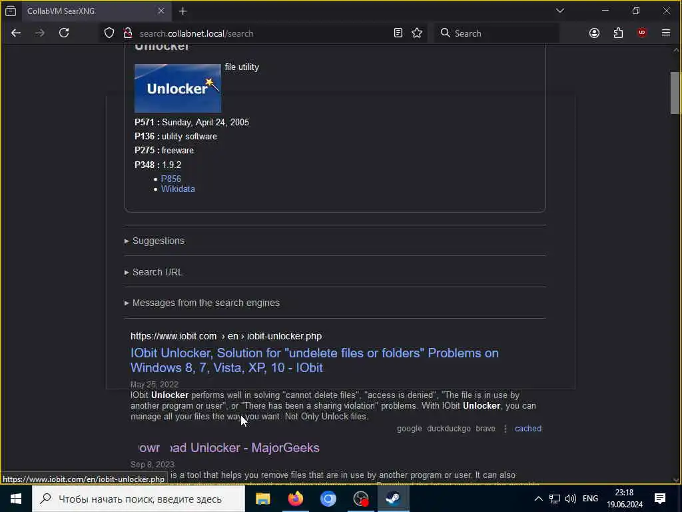
Task: Click the forward navigation arrow
Action: [39, 33]
